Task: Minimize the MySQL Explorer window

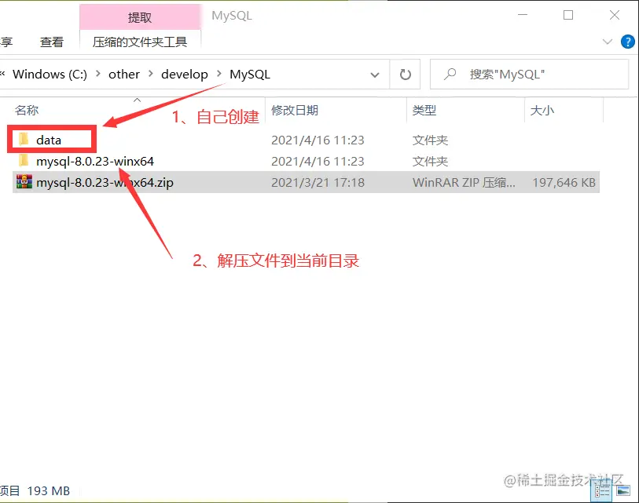Action: click(x=523, y=15)
